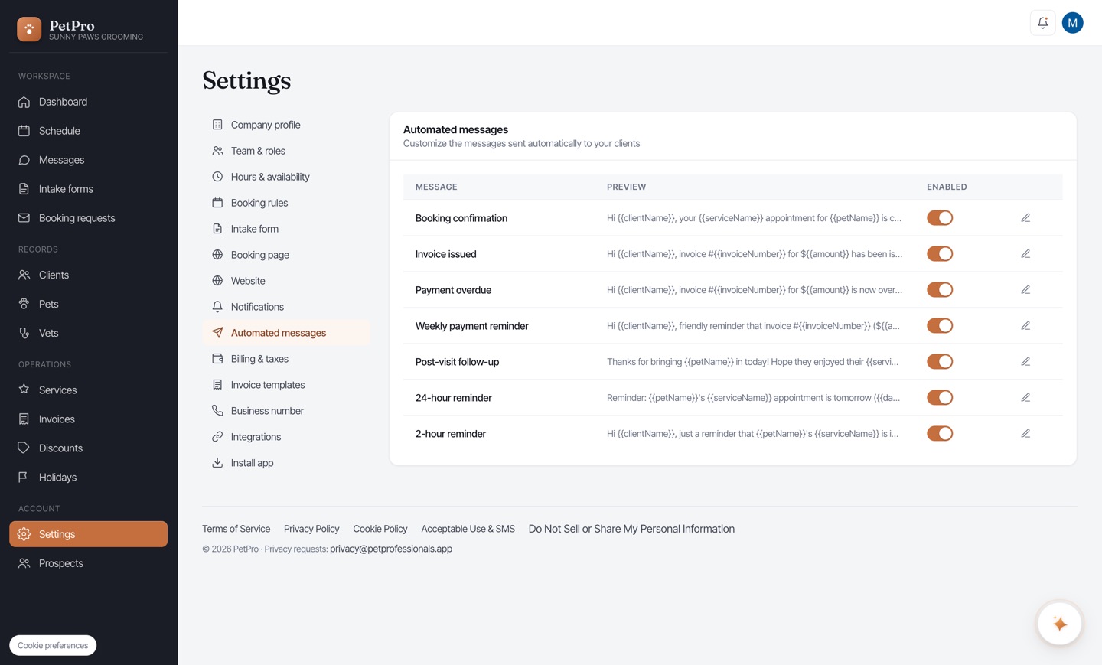This screenshot has width=1102, height=665.
Task: Open Hours & availability settings
Action: [286, 177]
